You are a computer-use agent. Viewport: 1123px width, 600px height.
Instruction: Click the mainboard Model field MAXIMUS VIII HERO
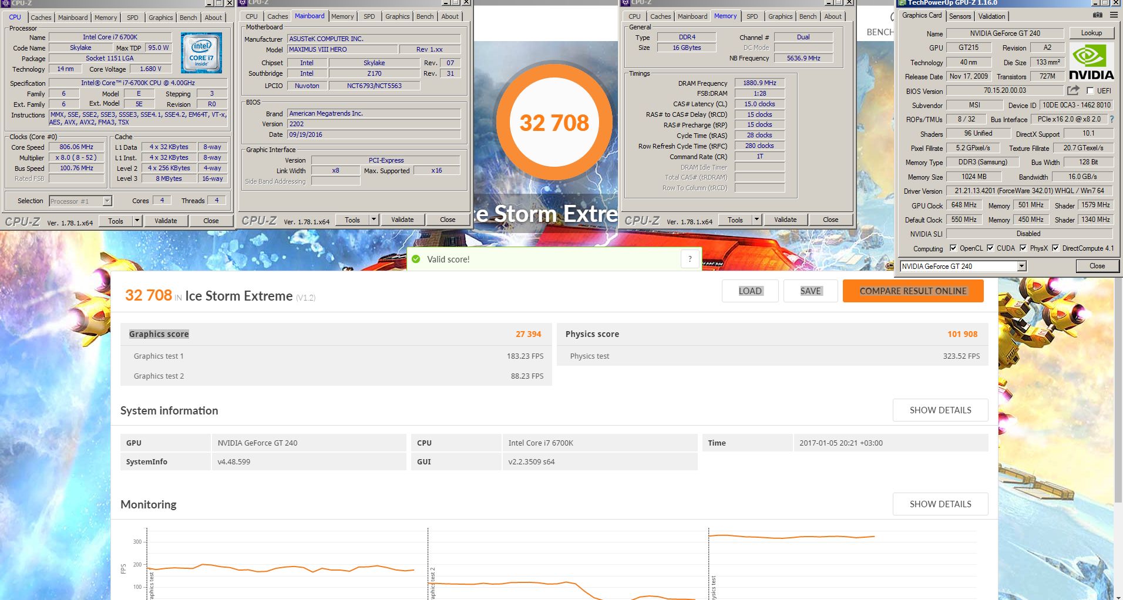click(x=342, y=49)
